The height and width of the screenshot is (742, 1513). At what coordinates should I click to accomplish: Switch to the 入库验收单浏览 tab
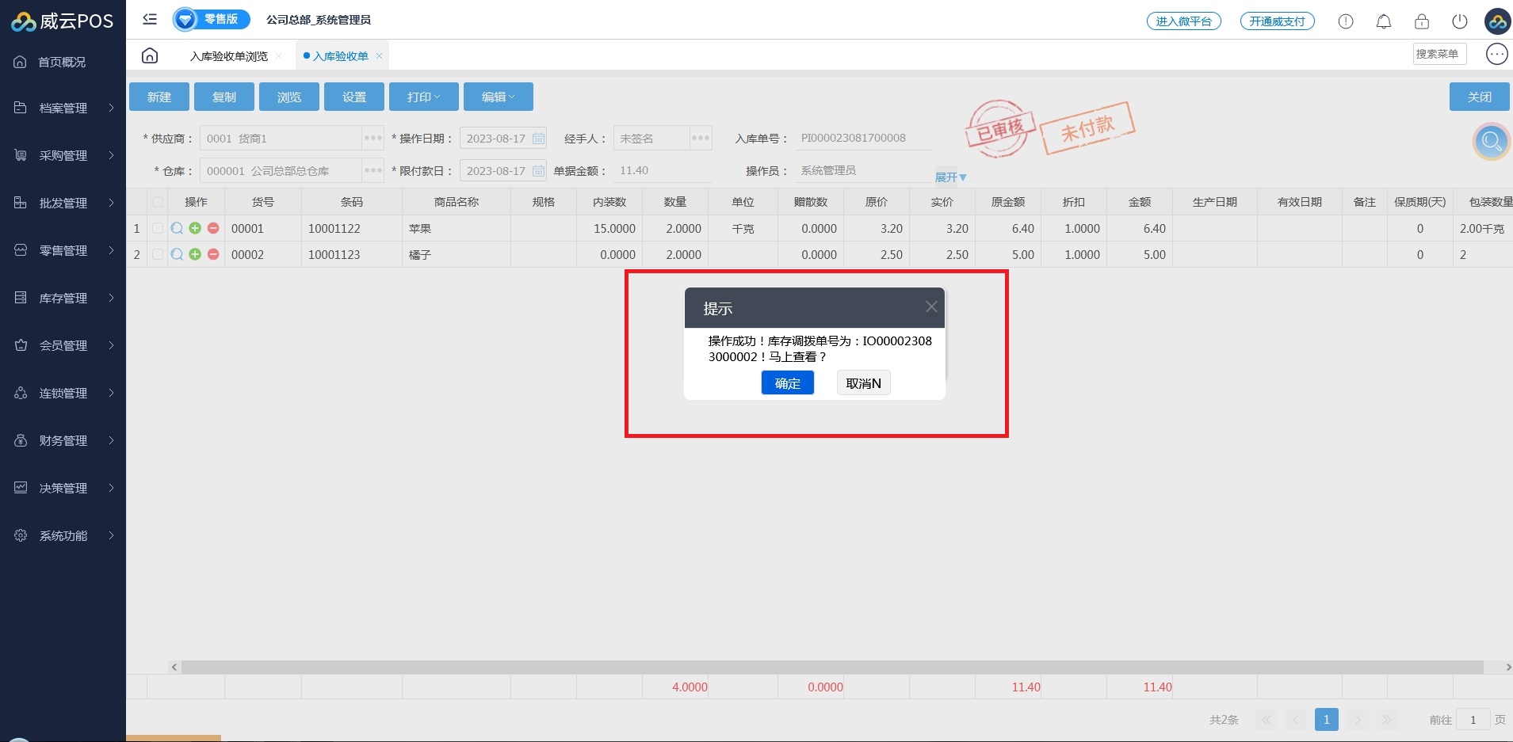pyautogui.click(x=229, y=56)
